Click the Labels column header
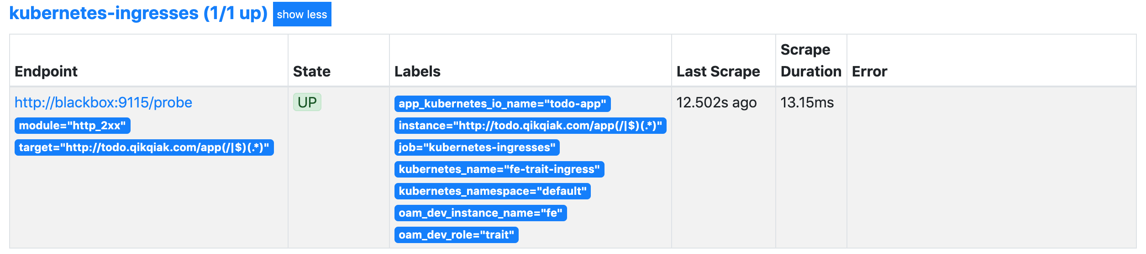The image size is (1146, 254). 417,71
